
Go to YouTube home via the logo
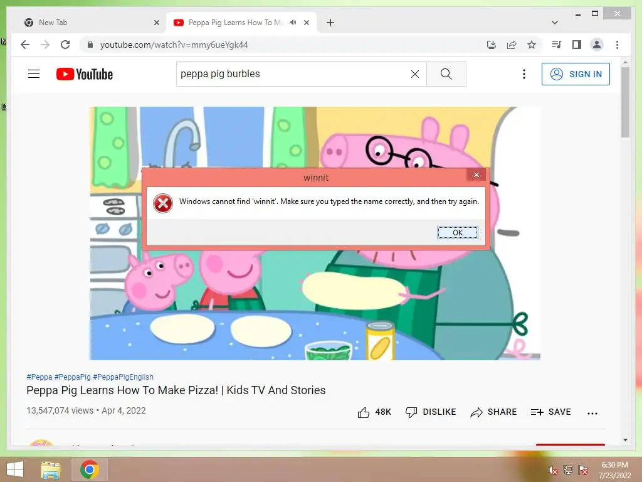(85, 74)
